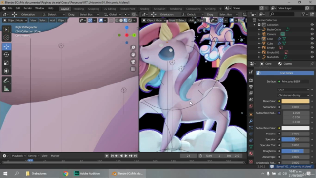The image size is (316, 178).
Task: Open the Render properties tab icon
Action: pyautogui.click(x=251, y=80)
